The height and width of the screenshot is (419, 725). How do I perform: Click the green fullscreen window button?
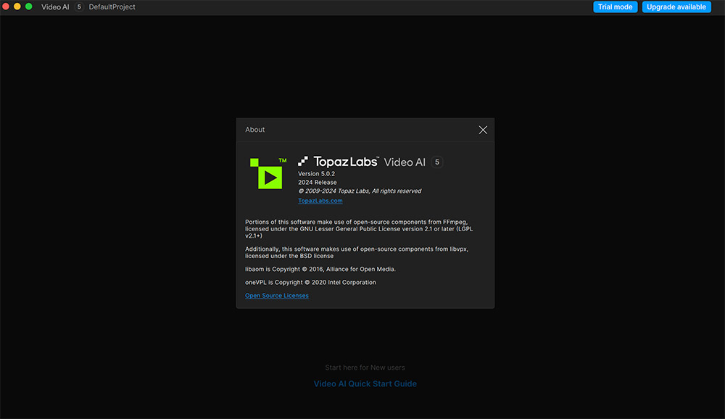[29, 7]
